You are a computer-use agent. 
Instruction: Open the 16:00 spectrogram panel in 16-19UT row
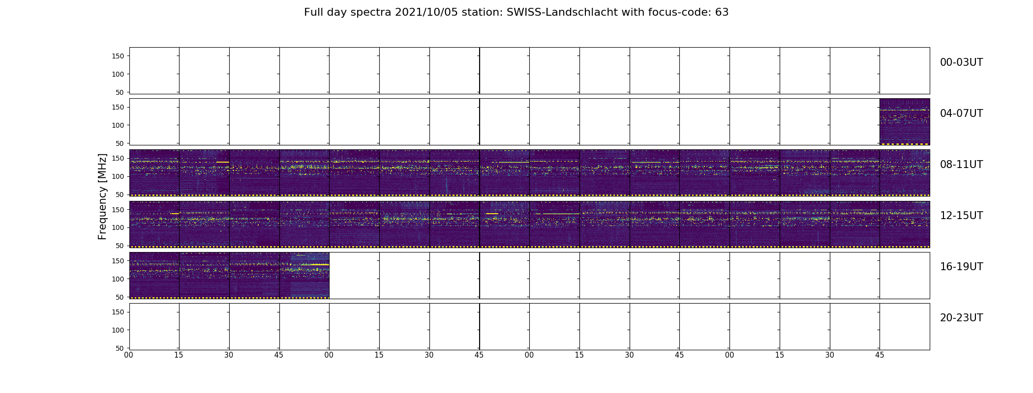(154, 275)
